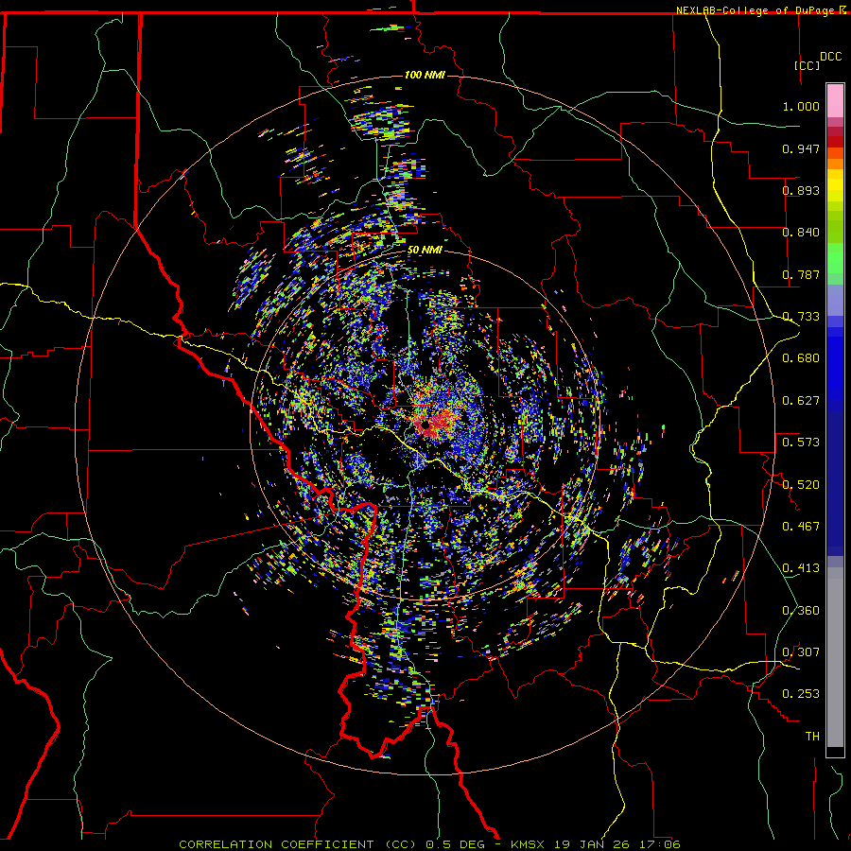Click the DCC label above the legend

(830, 56)
